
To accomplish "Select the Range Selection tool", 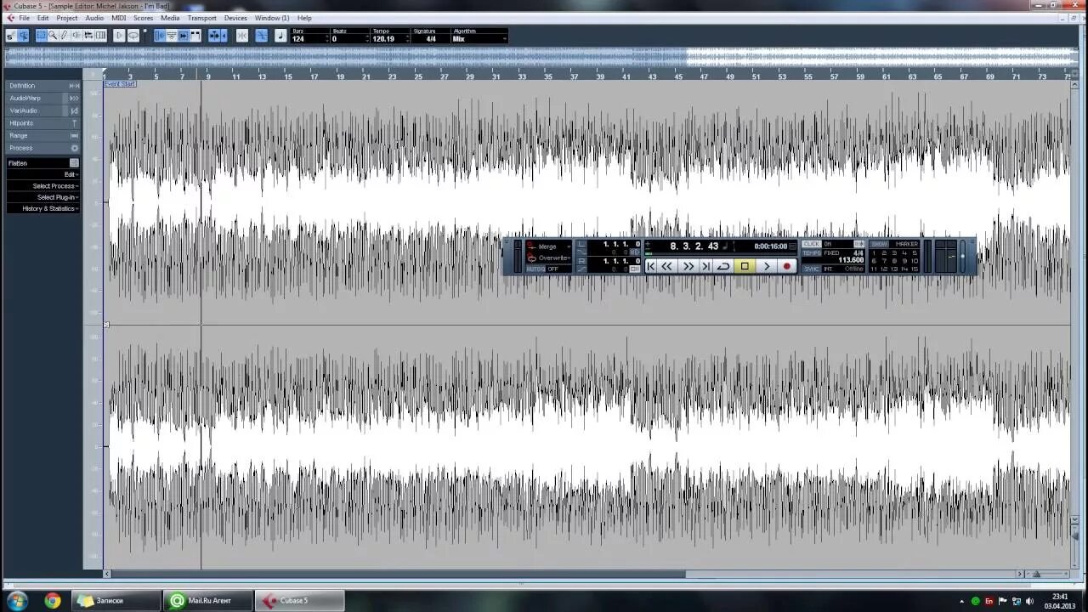I will pyautogui.click(x=41, y=36).
